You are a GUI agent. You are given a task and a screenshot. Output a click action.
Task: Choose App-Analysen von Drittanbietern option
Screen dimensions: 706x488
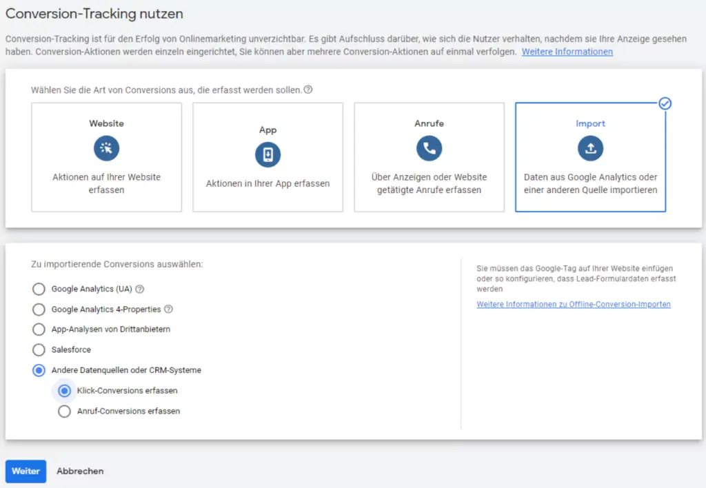pos(39,329)
